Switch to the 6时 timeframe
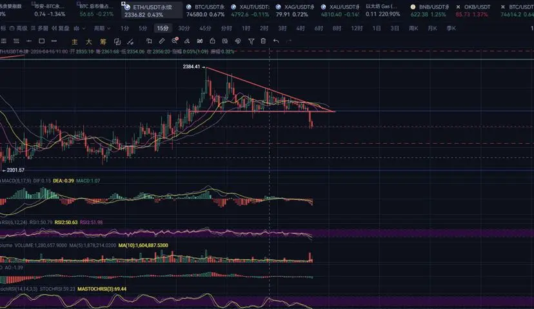Viewport: 534px width, 309px height. point(319,28)
